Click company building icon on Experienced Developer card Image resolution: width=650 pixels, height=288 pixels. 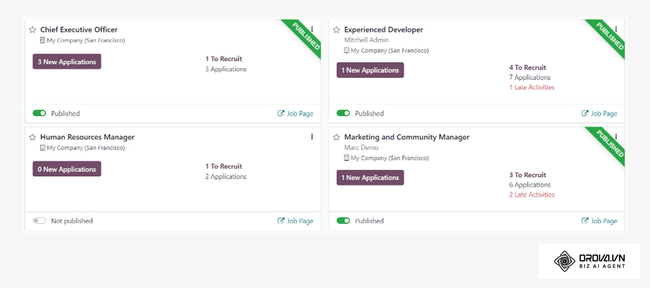click(347, 50)
